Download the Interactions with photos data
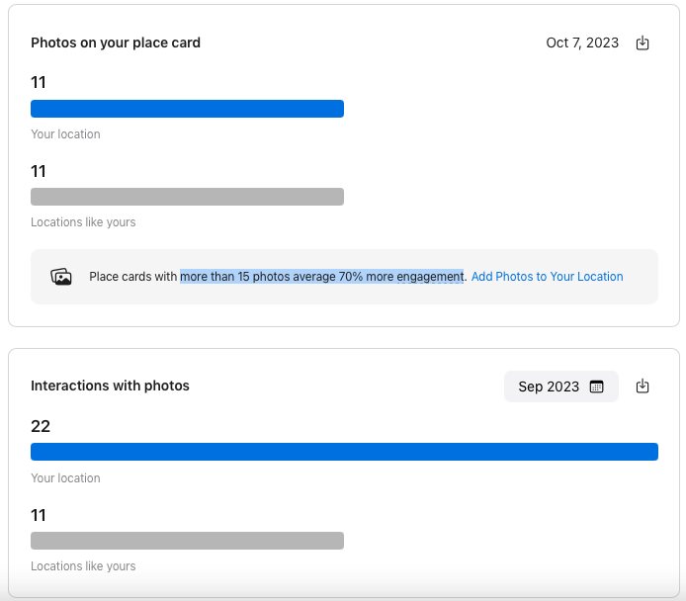 (643, 386)
